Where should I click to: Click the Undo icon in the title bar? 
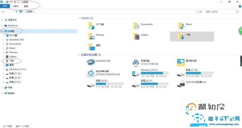[x=7, y=2]
